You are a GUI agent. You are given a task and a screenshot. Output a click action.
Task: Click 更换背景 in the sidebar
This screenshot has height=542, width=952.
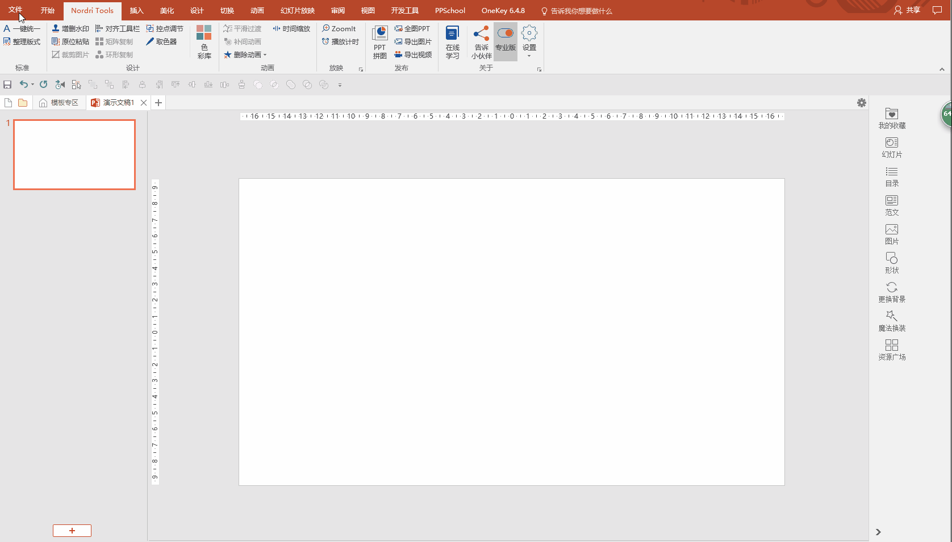[891, 292]
